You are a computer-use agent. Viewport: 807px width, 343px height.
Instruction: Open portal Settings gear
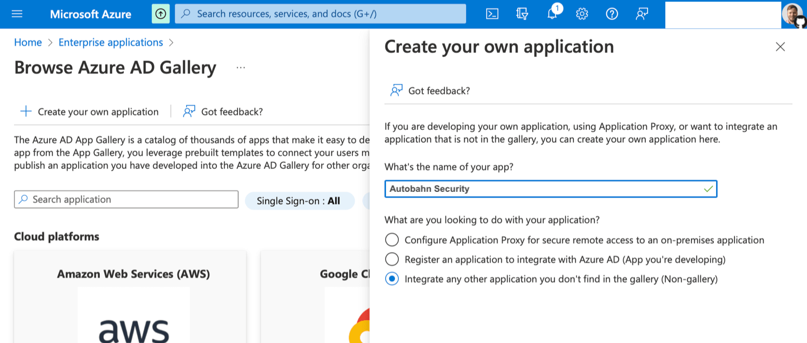(582, 14)
